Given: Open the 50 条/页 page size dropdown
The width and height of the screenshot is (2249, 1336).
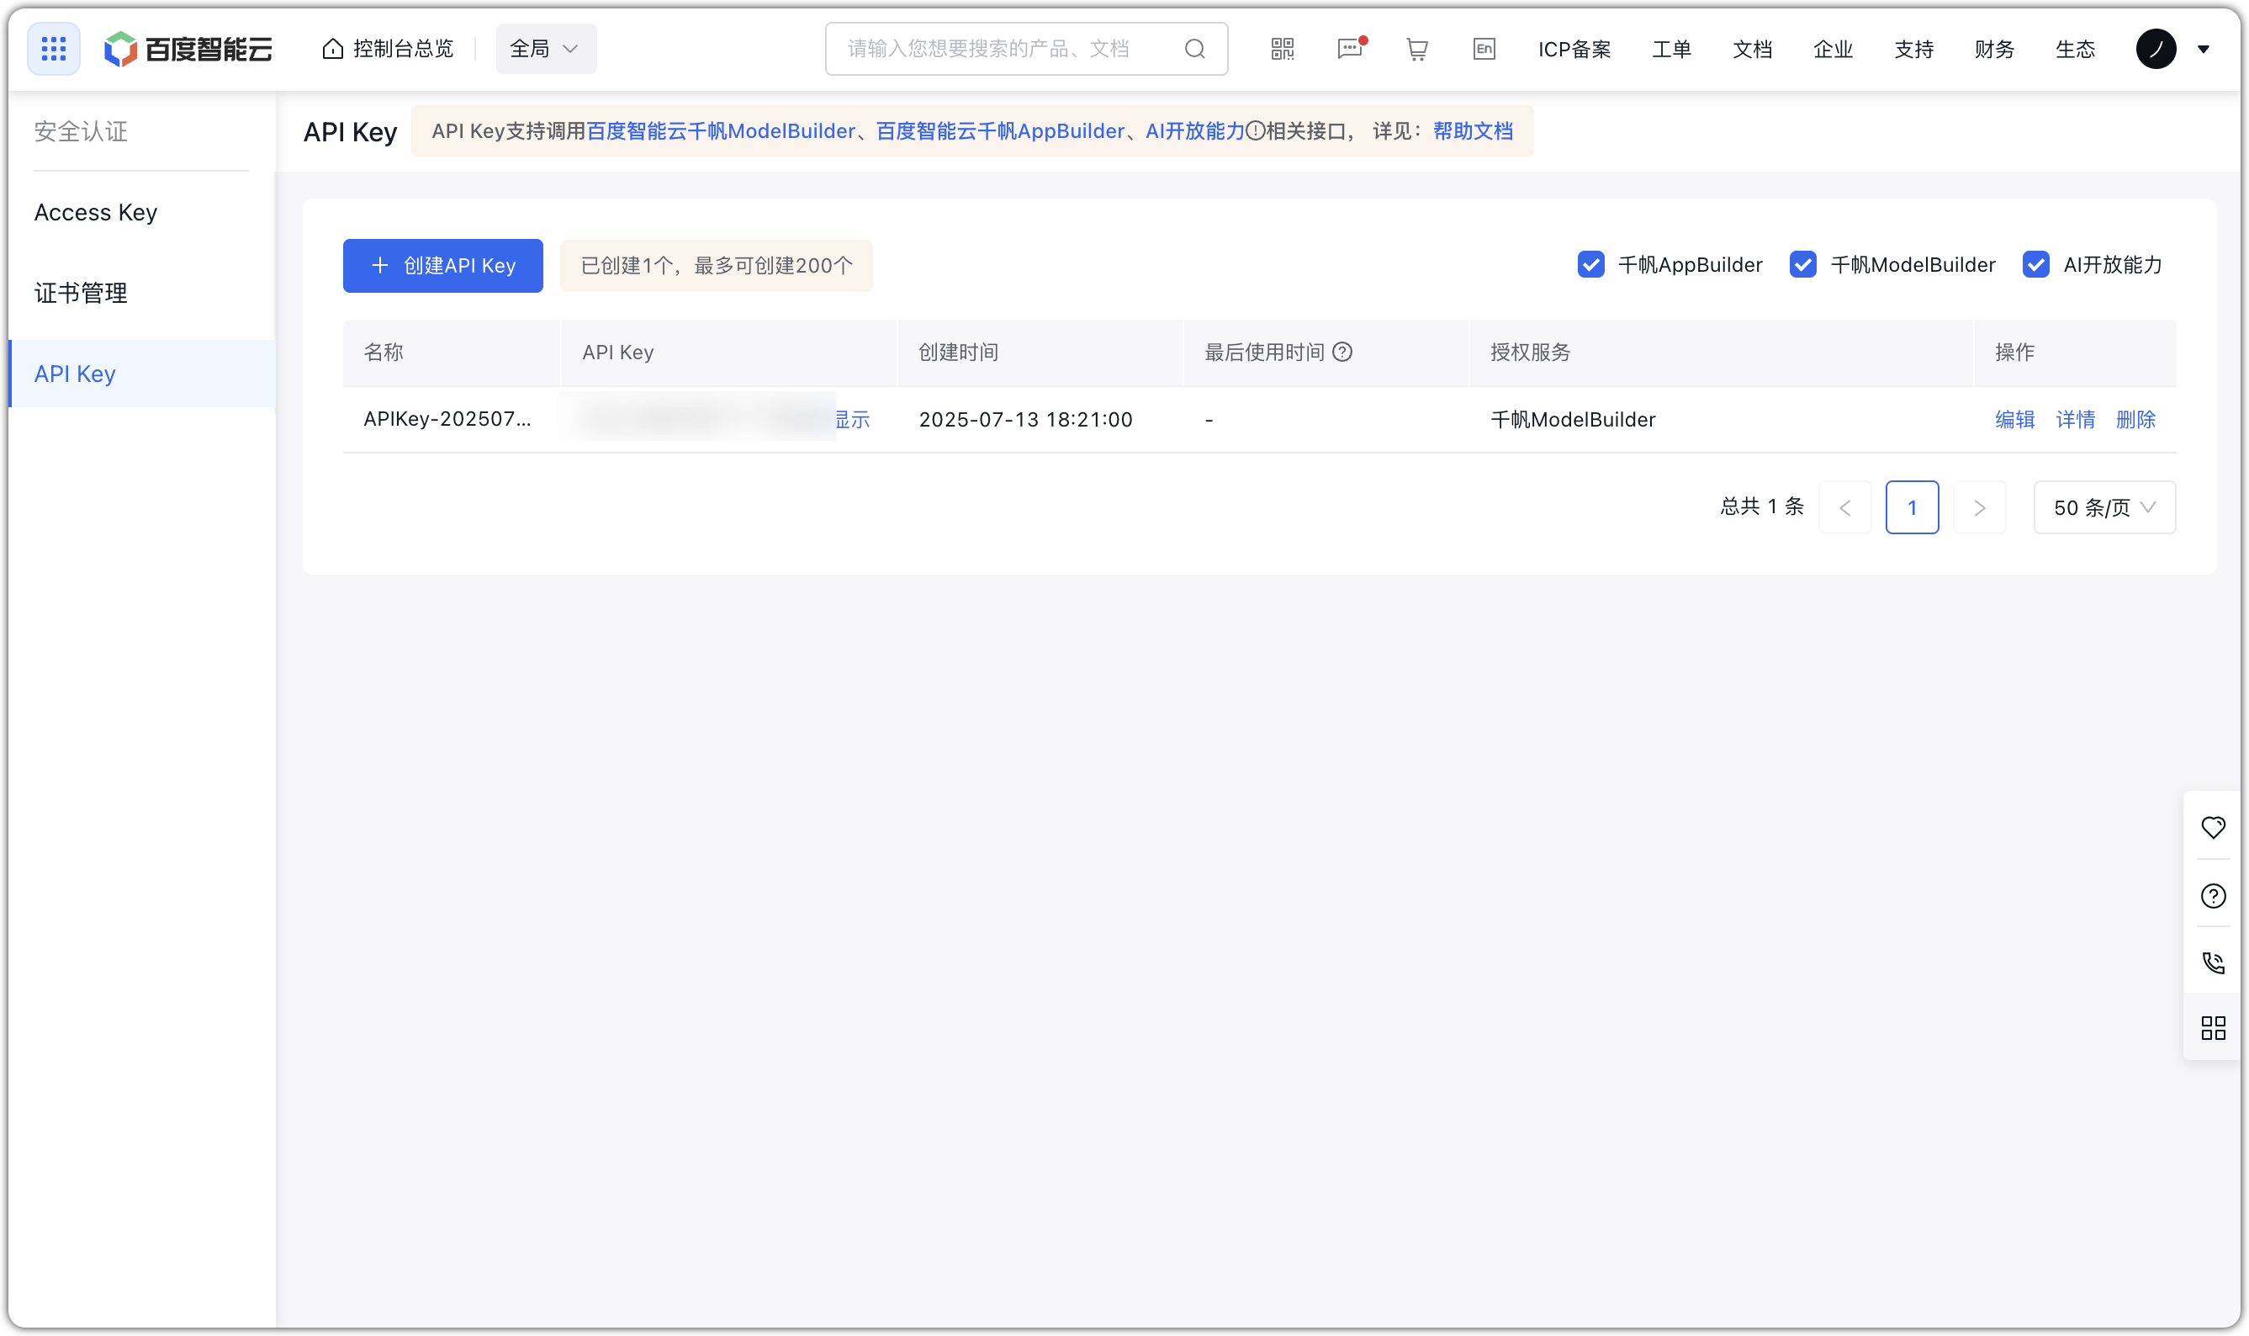Looking at the screenshot, I should tap(2104, 506).
